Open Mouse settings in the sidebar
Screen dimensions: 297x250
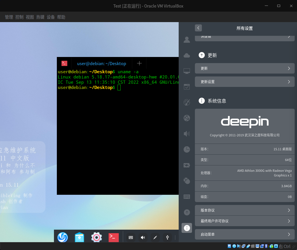187,181
